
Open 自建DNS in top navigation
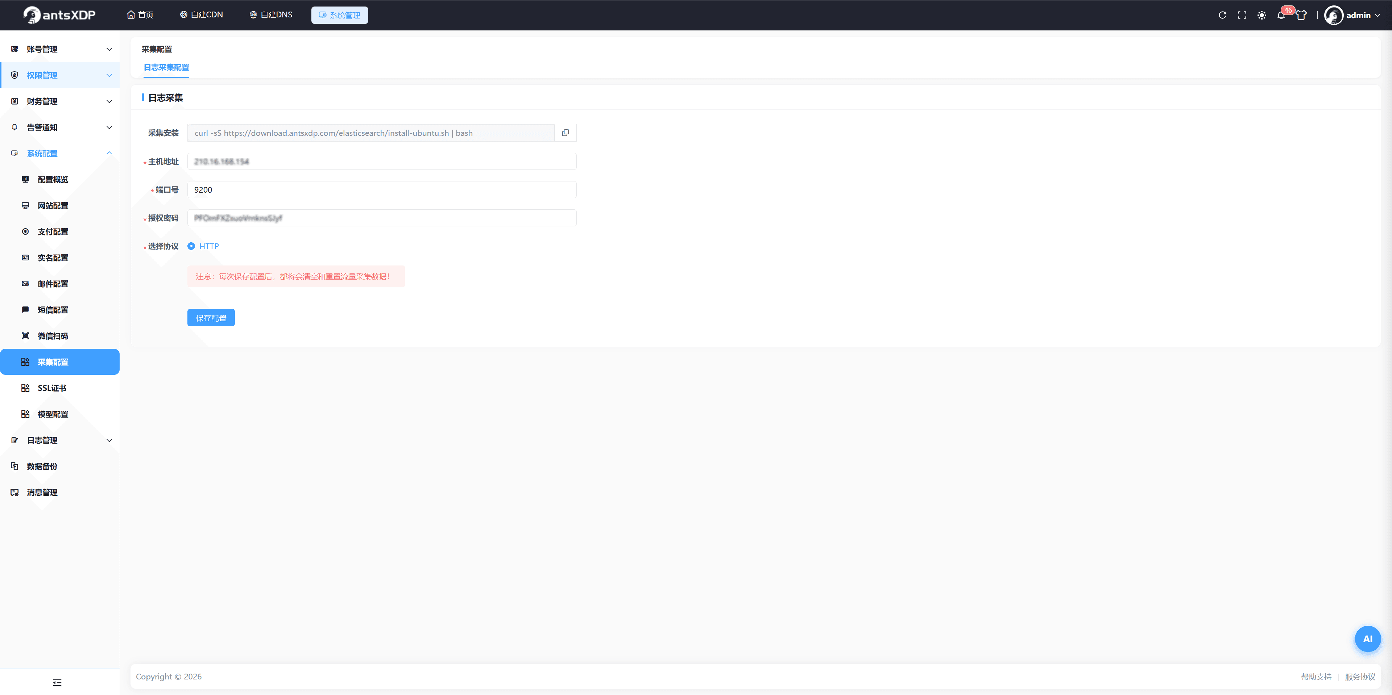pyautogui.click(x=271, y=15)
